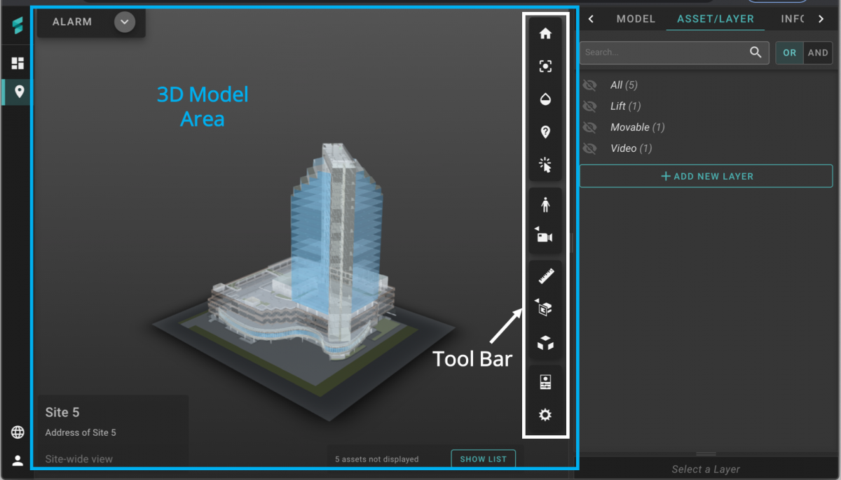
Task: Collapse tabs using the left chevron arrow
Action: point(591,19)
